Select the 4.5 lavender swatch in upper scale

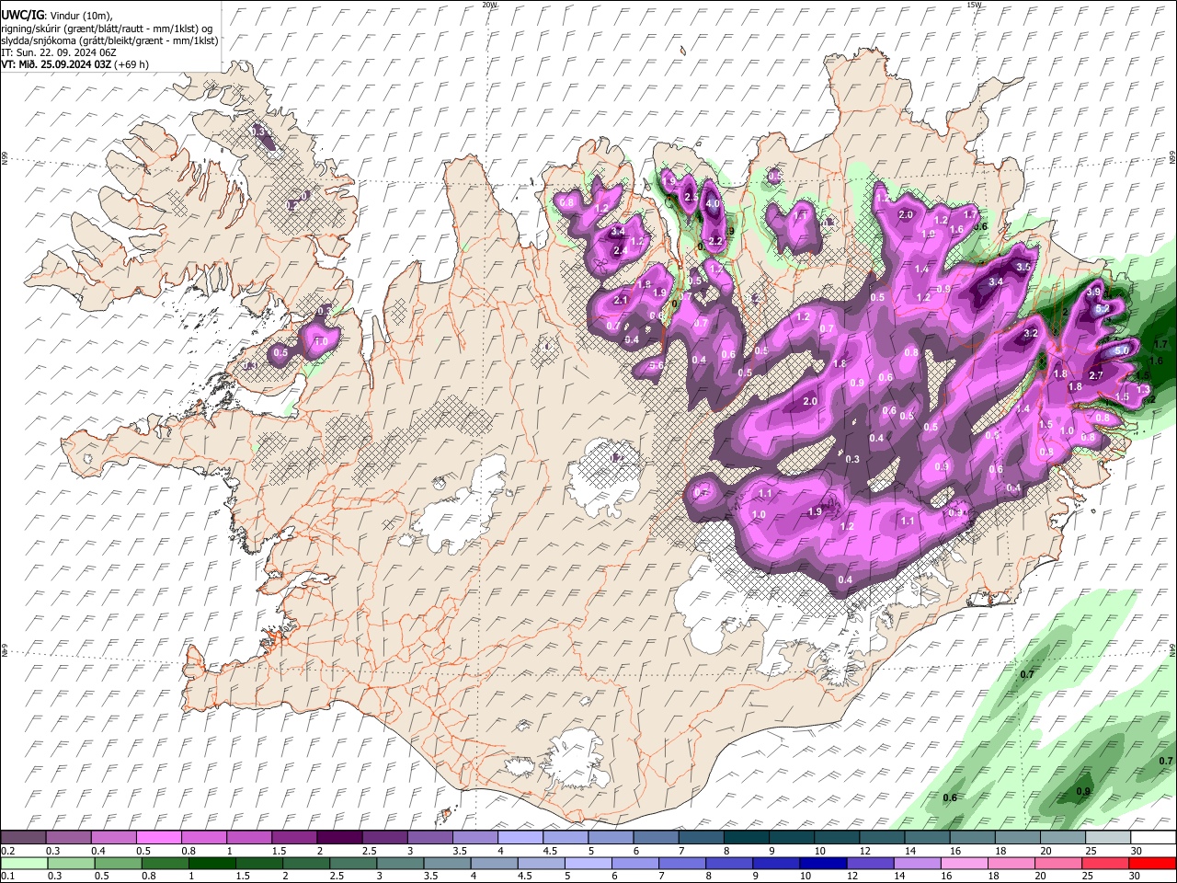click(x=566, y=837)
